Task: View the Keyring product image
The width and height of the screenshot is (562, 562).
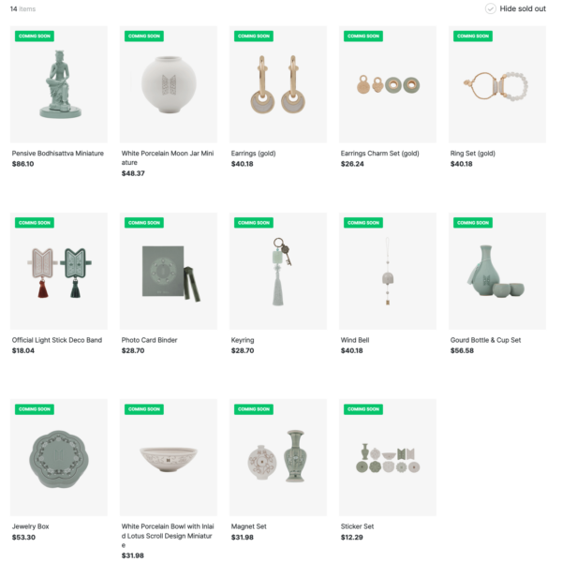Action: pos(278,271)
